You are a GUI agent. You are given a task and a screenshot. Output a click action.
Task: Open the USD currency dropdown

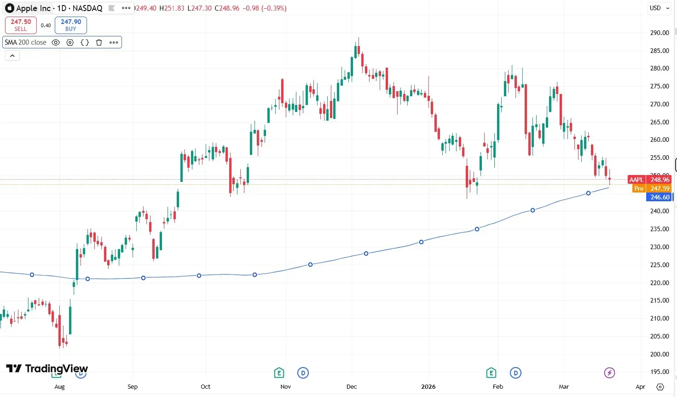(x=659, y=8)
